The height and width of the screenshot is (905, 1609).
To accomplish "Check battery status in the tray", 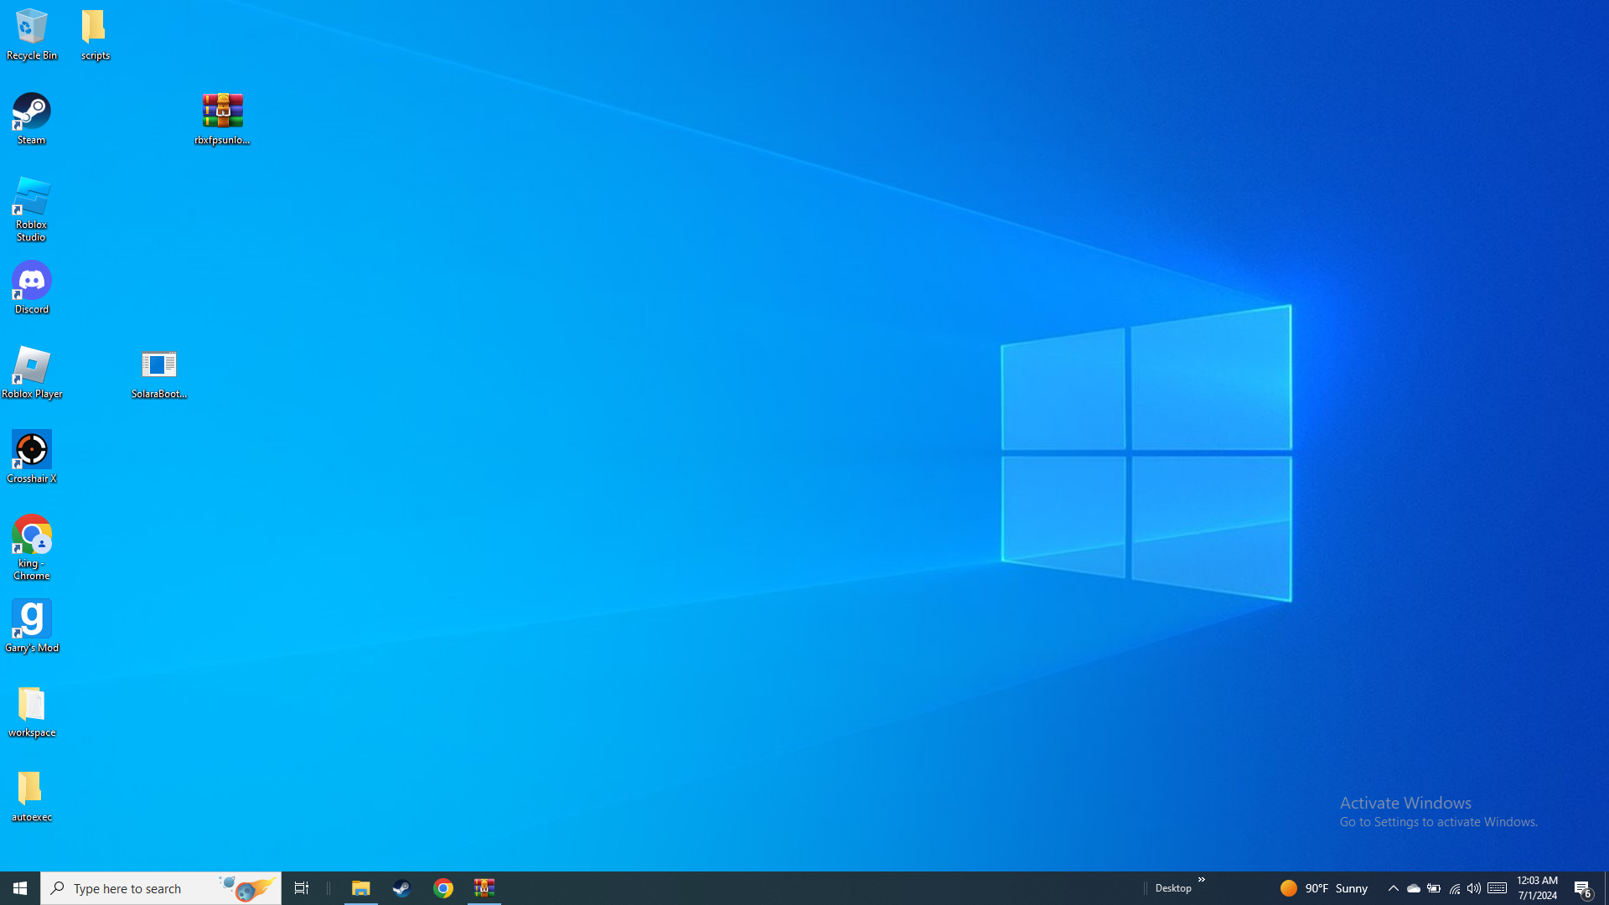I will 1433,888.
